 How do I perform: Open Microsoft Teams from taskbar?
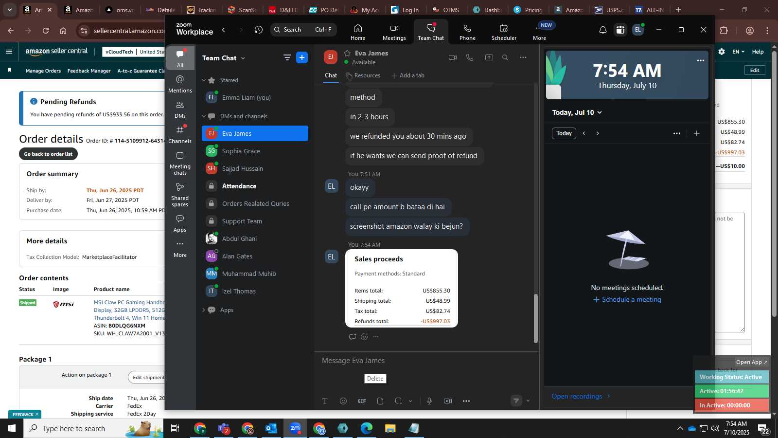[224, 428]
